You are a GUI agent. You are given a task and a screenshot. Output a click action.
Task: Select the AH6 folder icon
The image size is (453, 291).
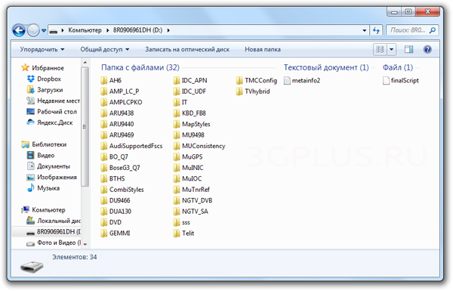tap(104, 80)
